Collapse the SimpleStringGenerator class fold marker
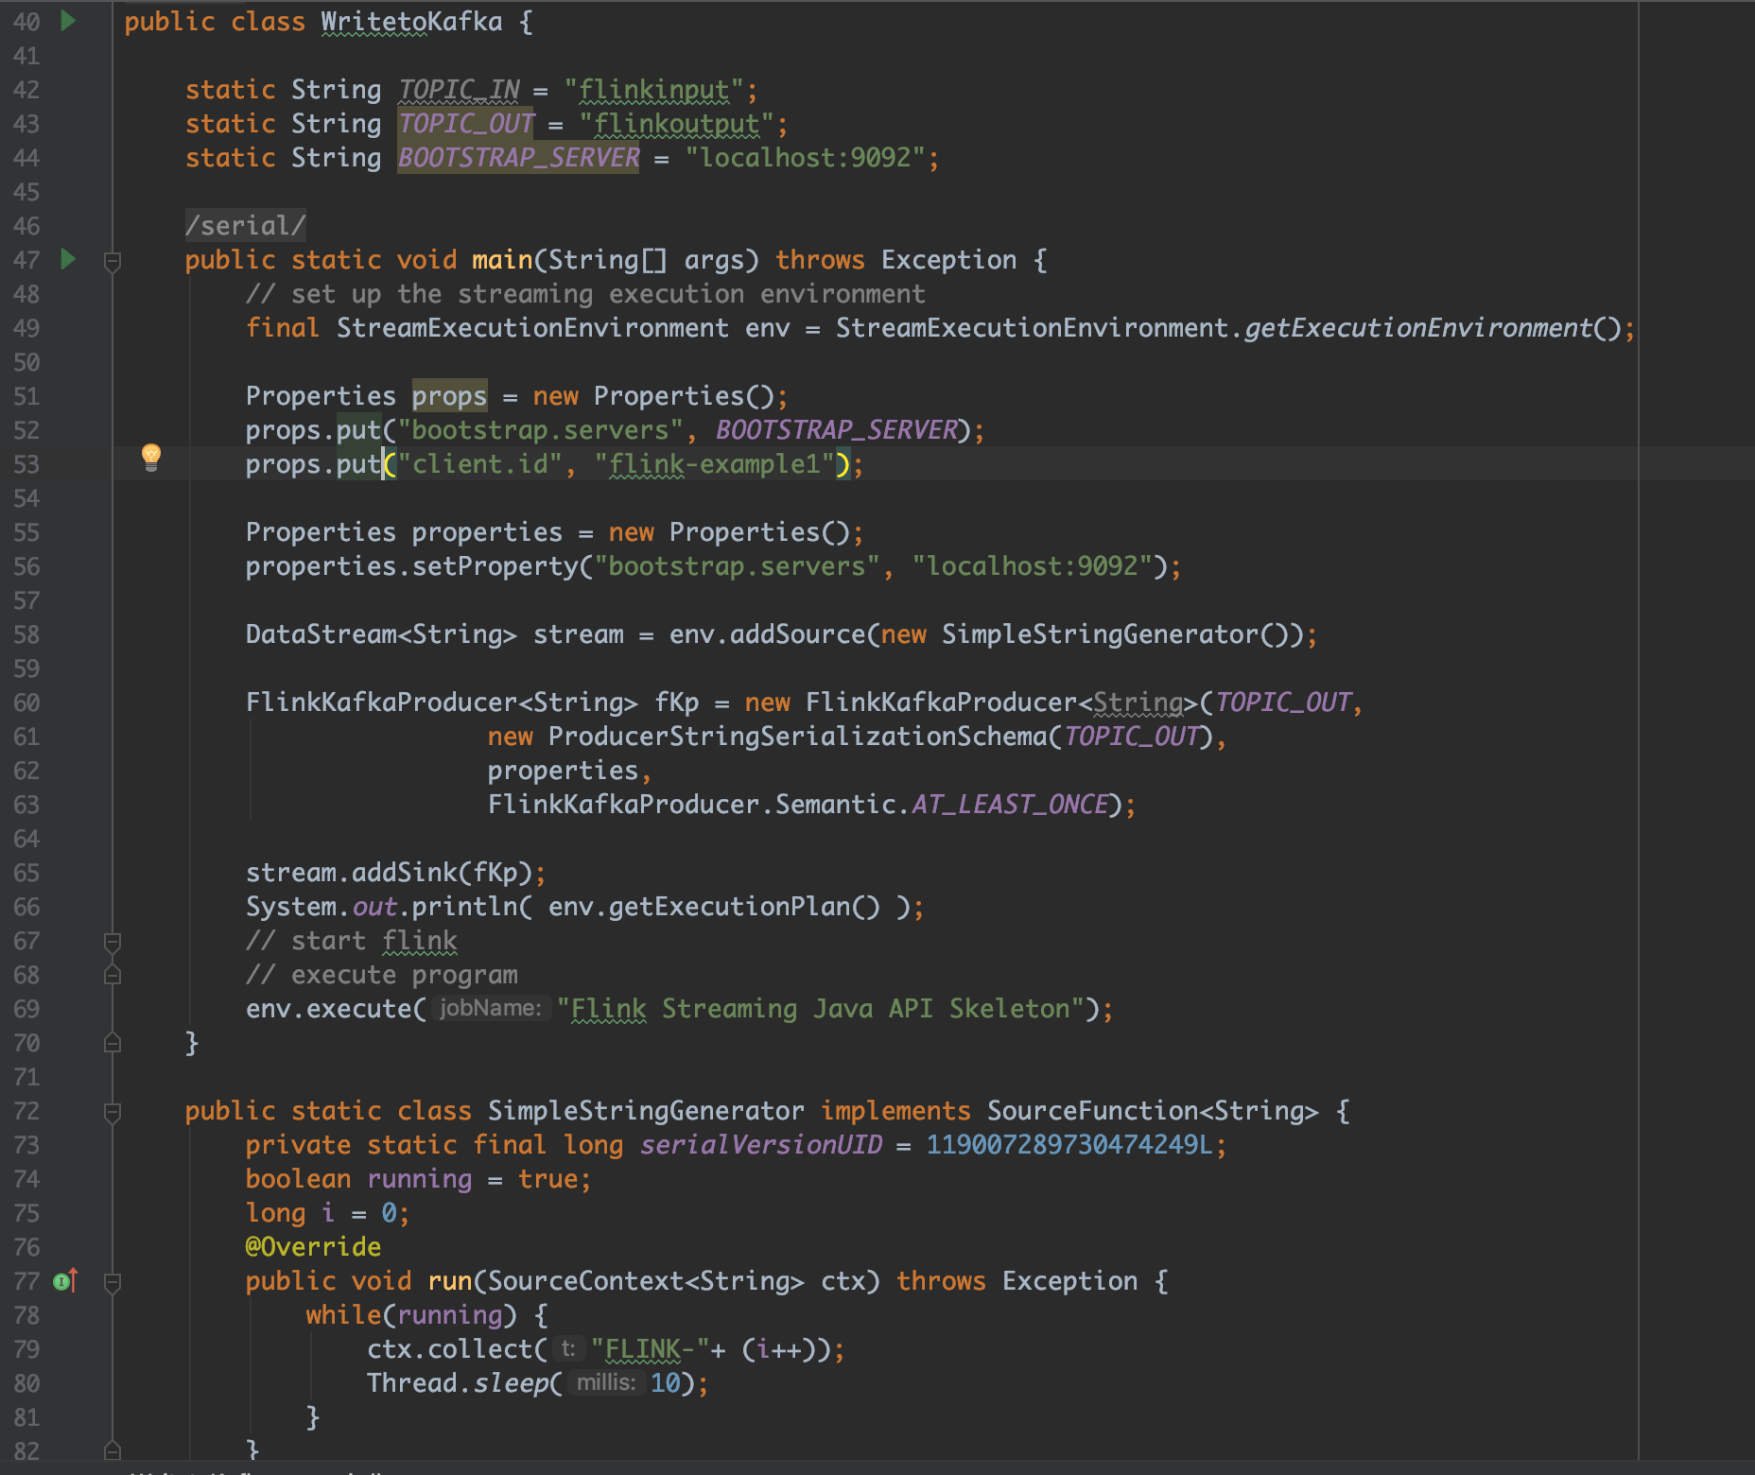 coord(112,1112)
